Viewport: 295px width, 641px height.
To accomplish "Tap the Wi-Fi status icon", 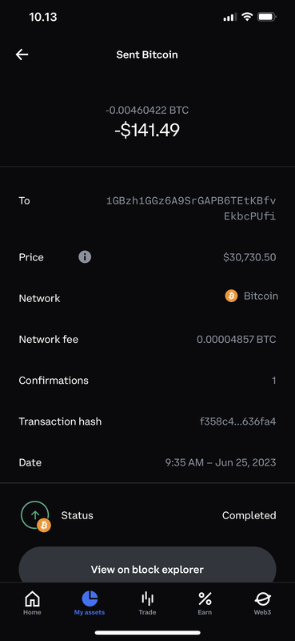I will tap(247, 17).
